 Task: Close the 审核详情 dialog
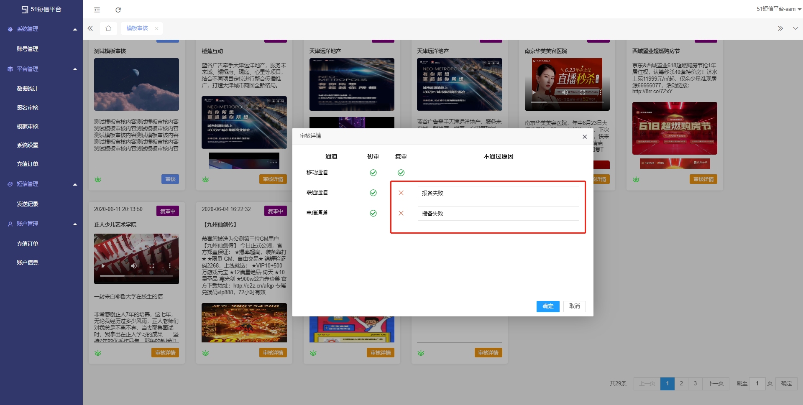585,137
